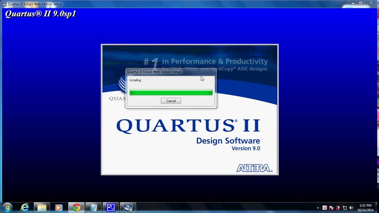The height and width of the screenshot is (213, 379).
Task: Open the notepad-style taskbar application
Action: point(93,208)
